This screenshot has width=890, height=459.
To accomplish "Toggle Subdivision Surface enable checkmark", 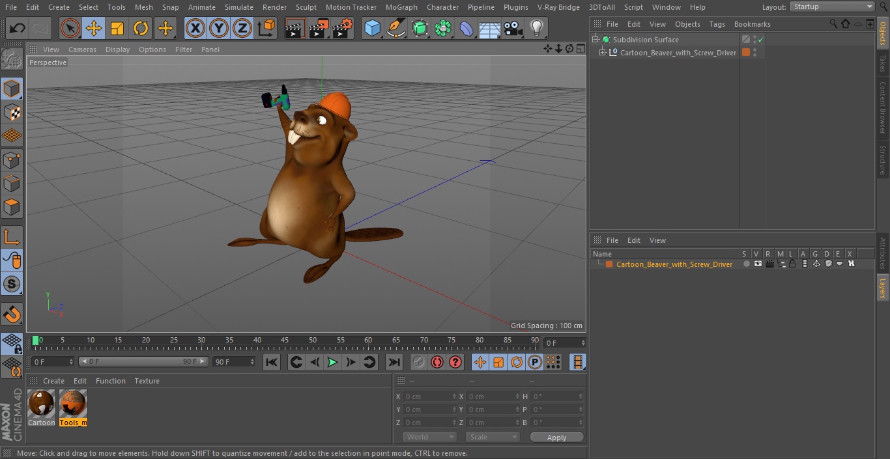I will 760,40.
